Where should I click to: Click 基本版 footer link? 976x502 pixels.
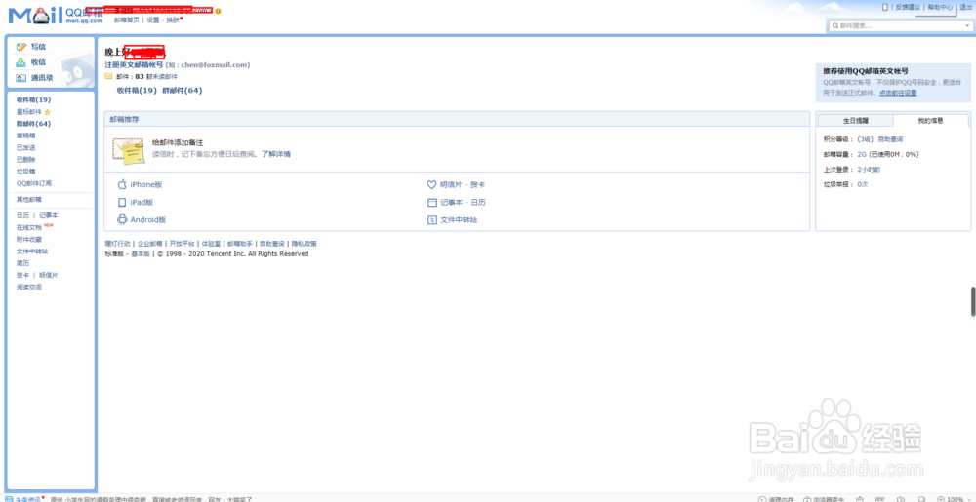coord(140,254)
